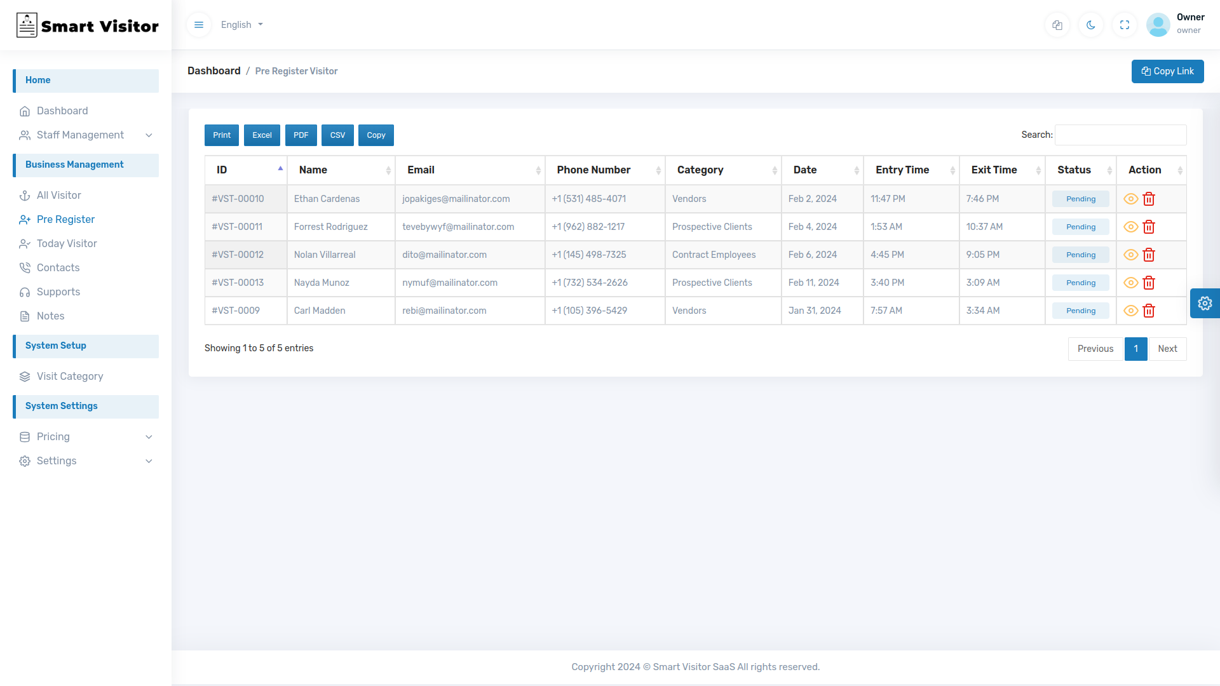Export table with Excel button
This screenshot has width=1220, height=686.
pos(262,135)
